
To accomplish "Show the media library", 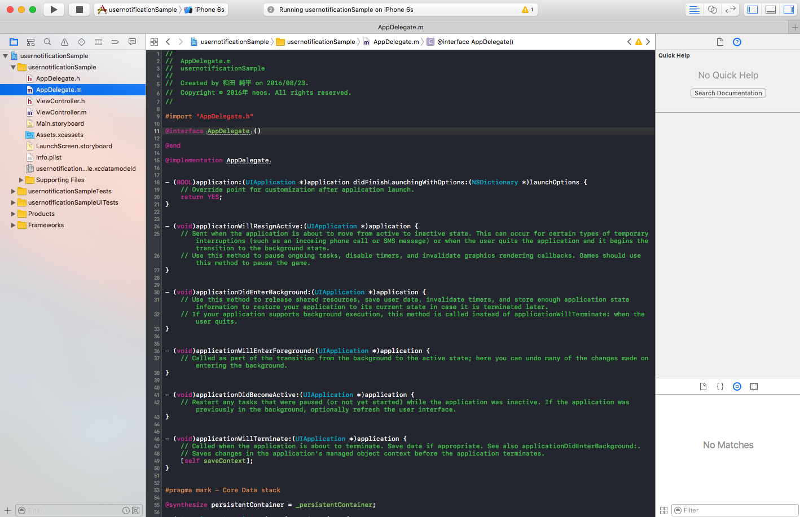I will click(754, 386).
